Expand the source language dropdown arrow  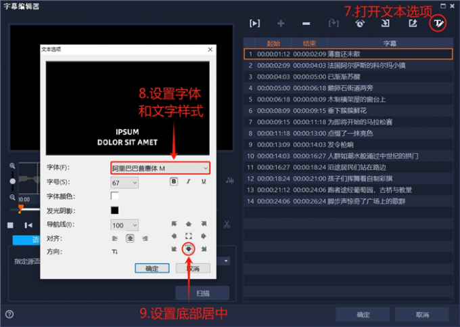coord(226,261)
